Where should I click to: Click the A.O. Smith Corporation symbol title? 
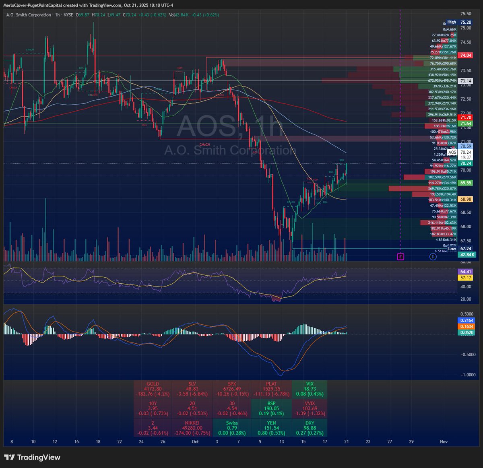(29, 15)
